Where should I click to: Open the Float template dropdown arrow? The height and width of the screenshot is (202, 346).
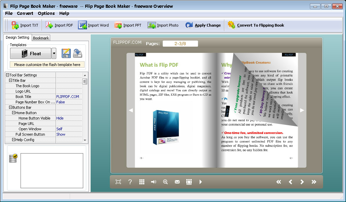53,53
